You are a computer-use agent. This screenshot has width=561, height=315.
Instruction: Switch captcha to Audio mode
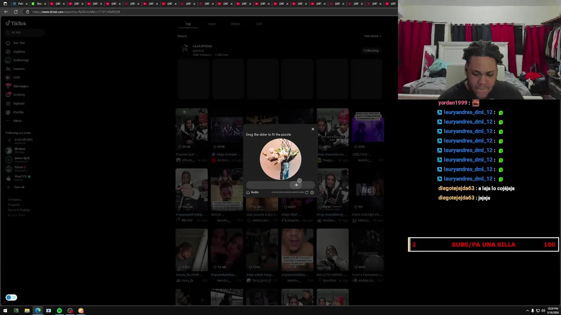(252, 192)
